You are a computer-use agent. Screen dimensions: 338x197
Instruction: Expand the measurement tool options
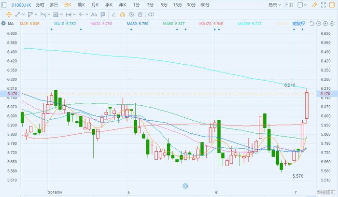(61, 14)
